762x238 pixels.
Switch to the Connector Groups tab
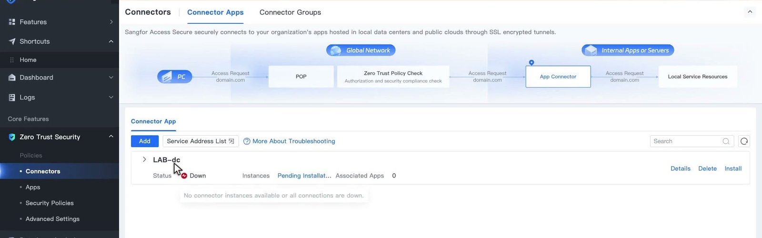[290, 12]
